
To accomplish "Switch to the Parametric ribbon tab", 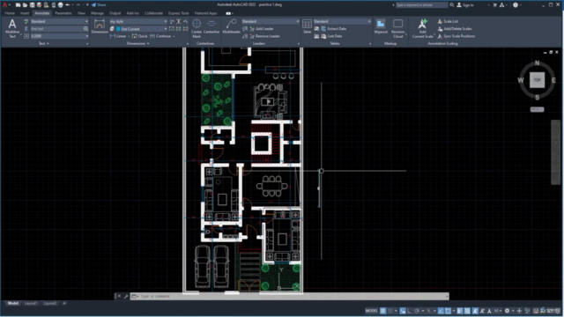I will click(63, 13).
